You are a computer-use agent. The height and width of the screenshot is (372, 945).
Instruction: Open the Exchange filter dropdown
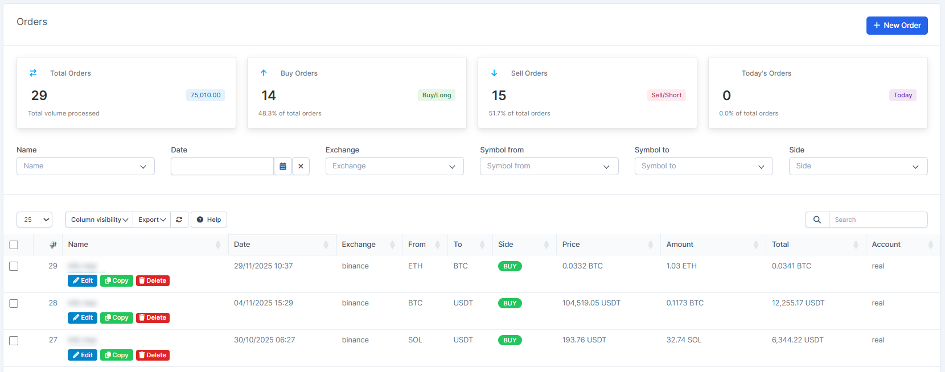click(395, 166)
